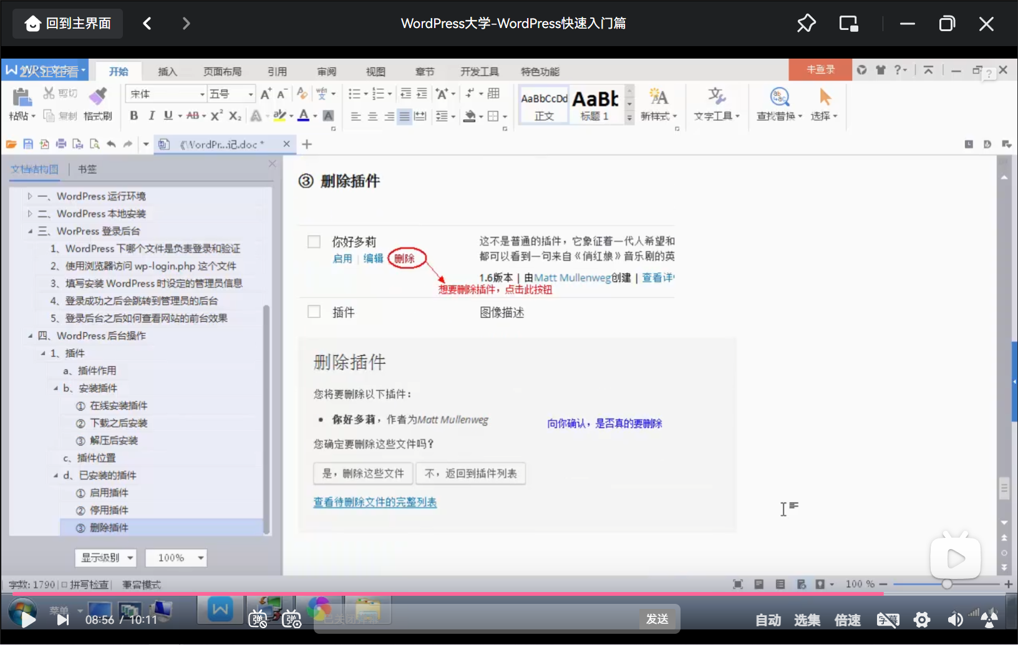
Task: Tick the checkbox beside 你好多莉 plugin
Action: click(x=314, y=242)
